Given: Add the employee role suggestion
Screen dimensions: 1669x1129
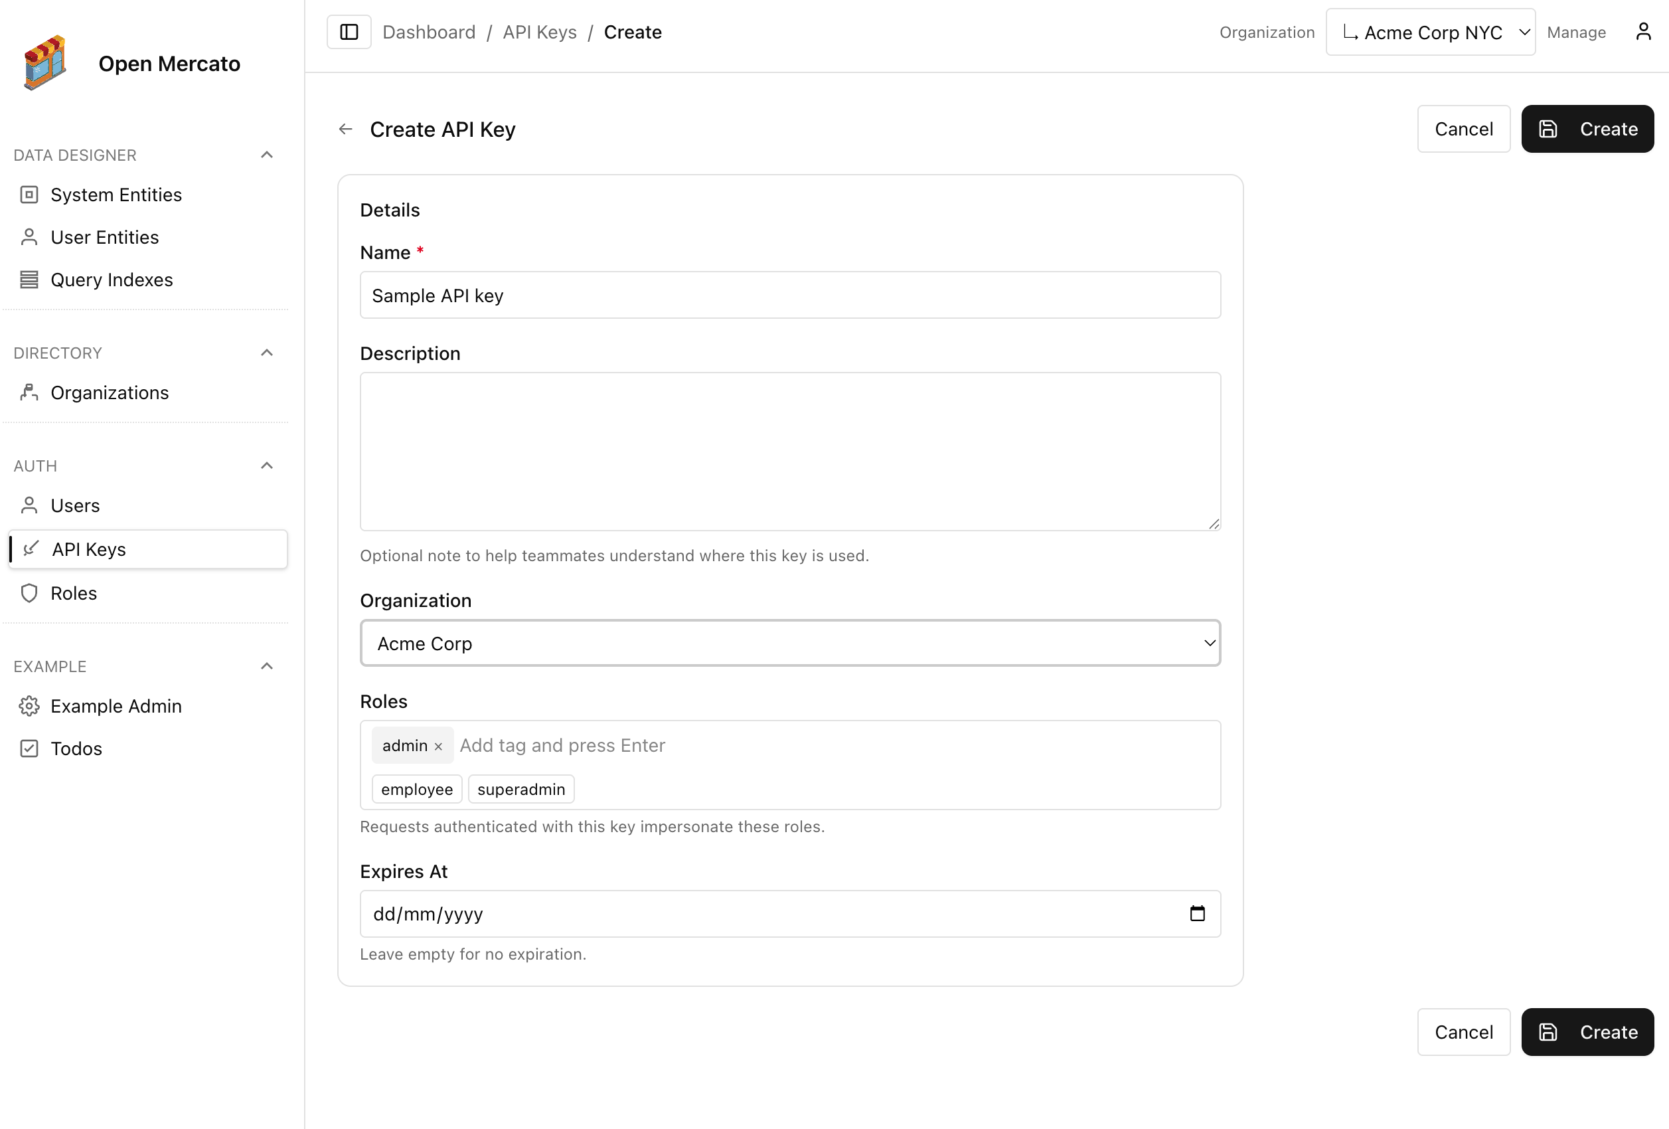Looking at the screenshot, I should pos(416,788).
